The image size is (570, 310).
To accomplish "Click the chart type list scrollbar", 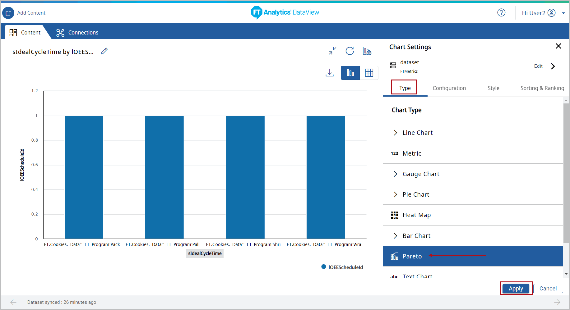I will pos(566,173).
